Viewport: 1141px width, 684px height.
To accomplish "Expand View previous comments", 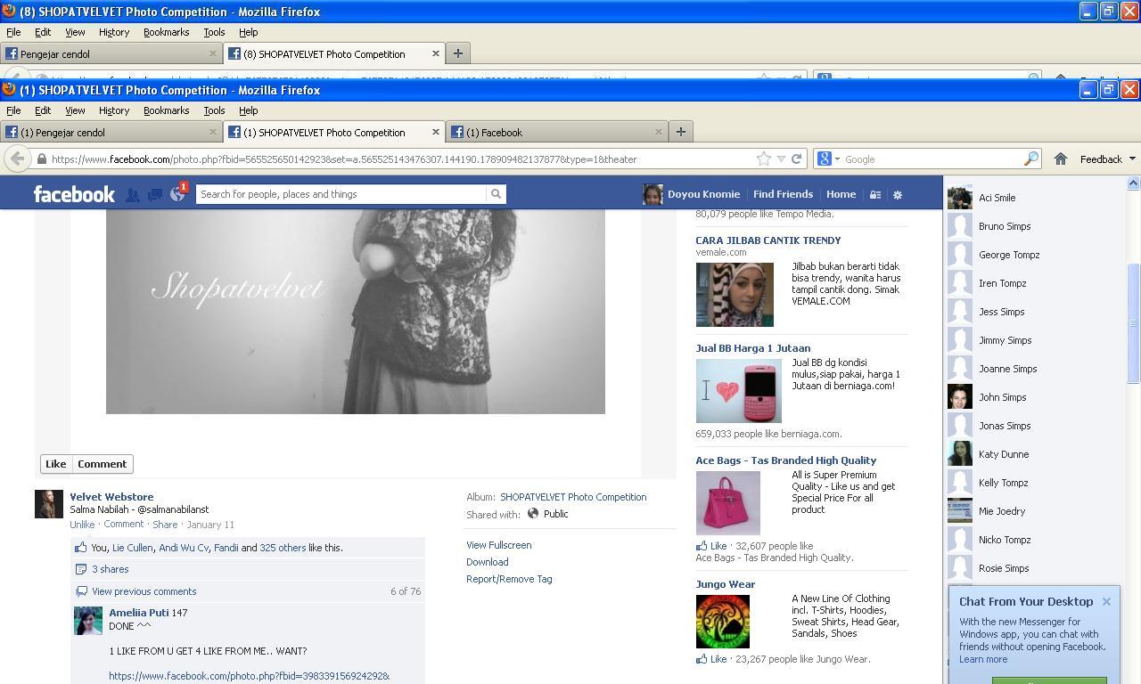I will coord(144,591).
